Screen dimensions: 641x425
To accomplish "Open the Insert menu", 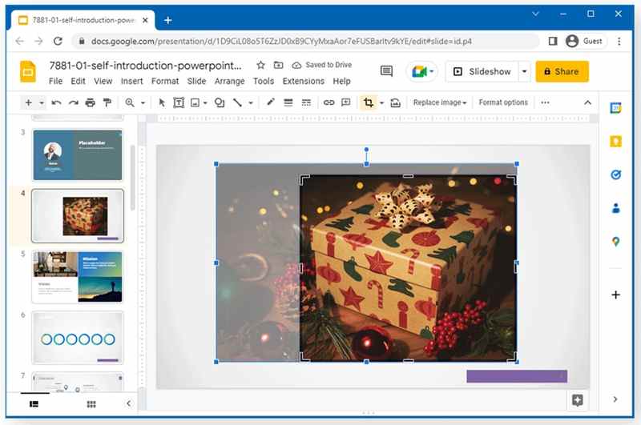I will (131, 82).
